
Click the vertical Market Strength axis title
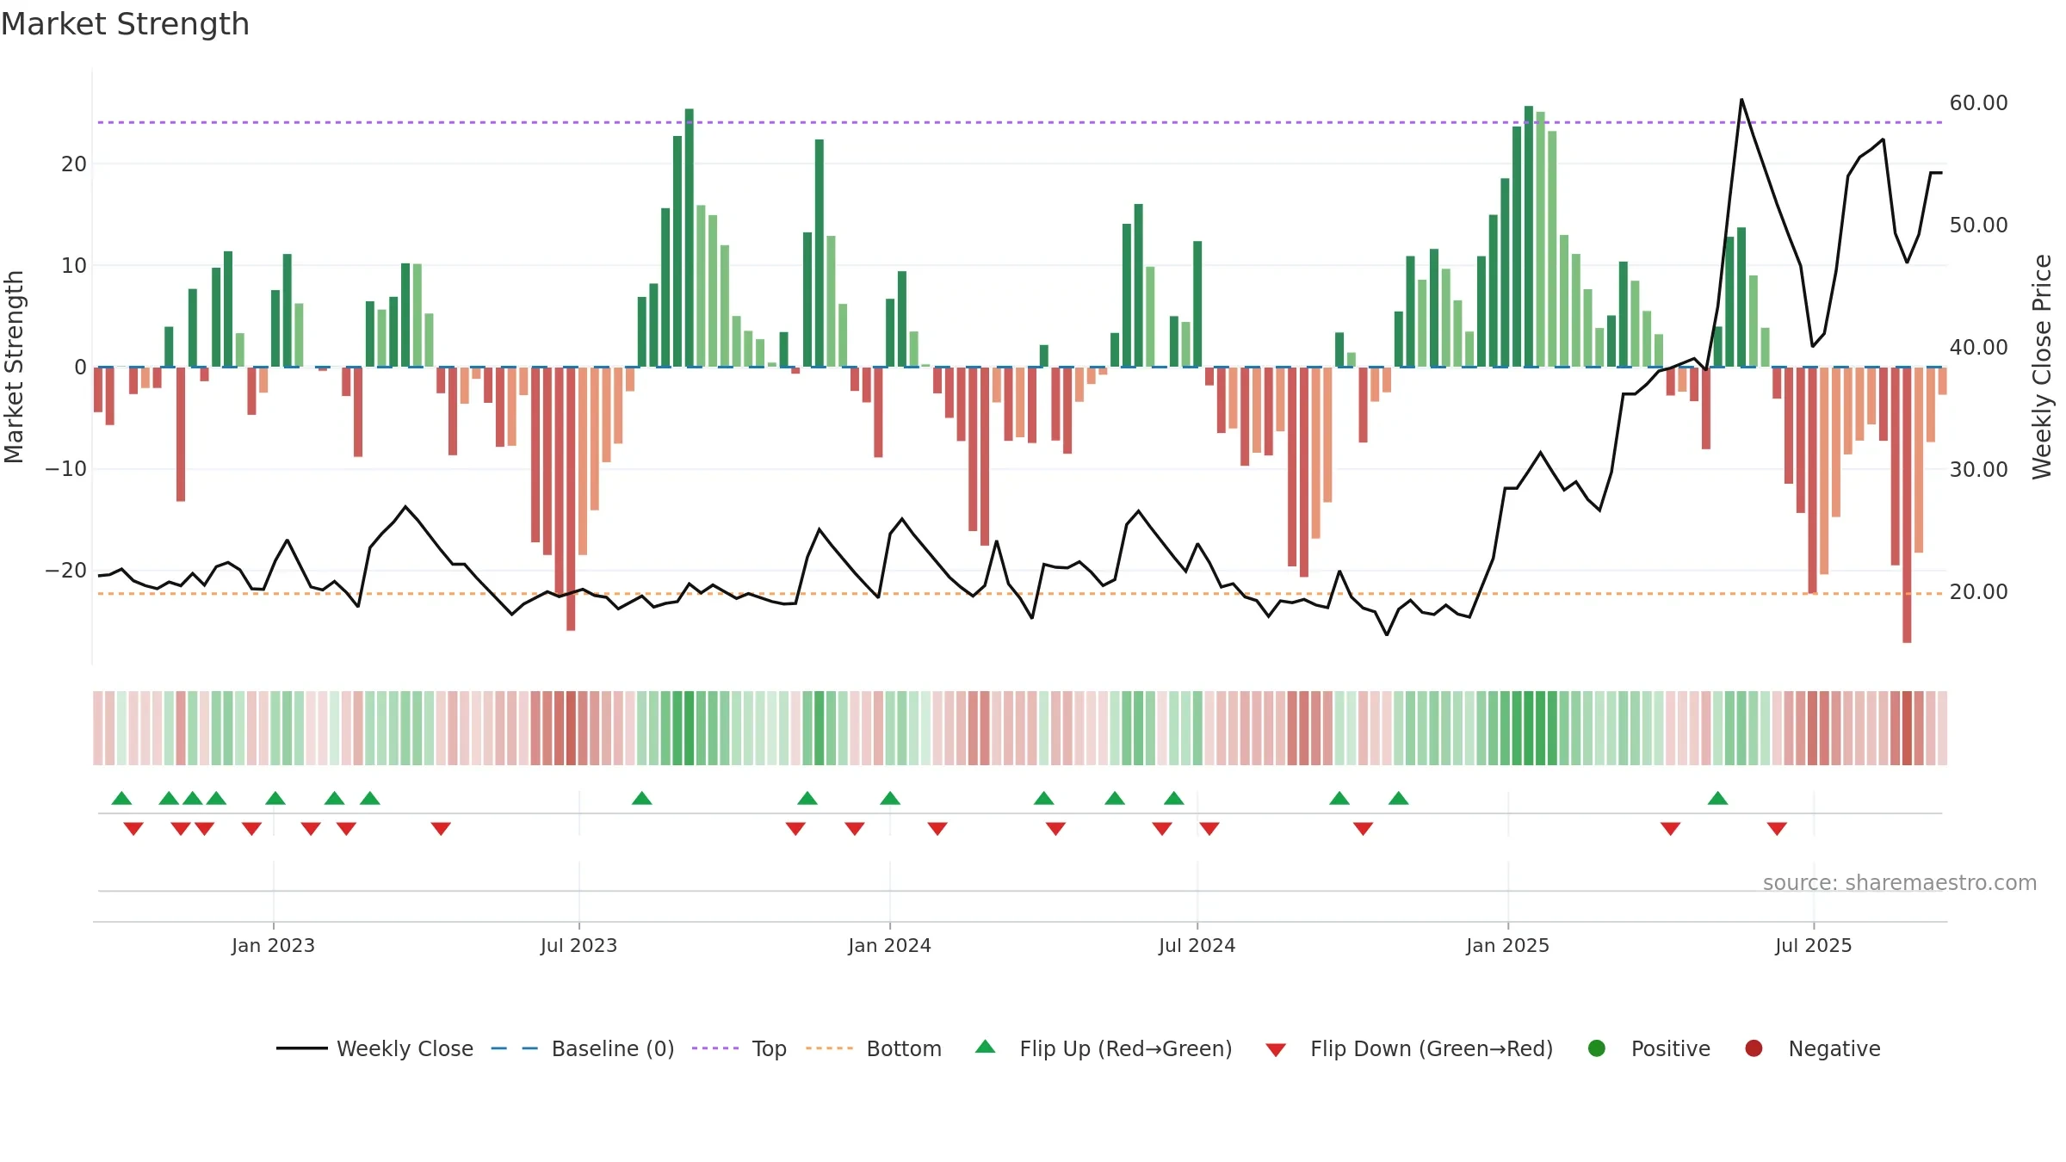(x=14, y=367)
